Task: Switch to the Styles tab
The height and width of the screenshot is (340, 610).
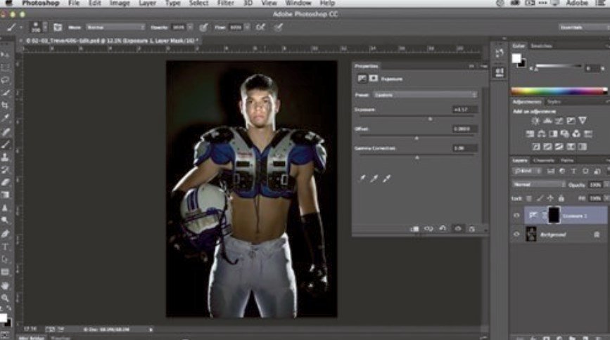Action: (x=554, y=102)
